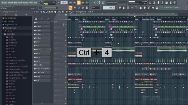This screenshot has height=105, width=188.
Task: Select the Mid Bass 3 pattern
Action: pos(42,27)
